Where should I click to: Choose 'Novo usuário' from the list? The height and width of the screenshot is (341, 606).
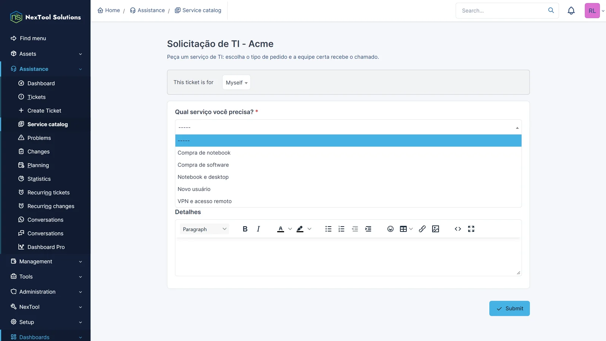tap(348, 189)
